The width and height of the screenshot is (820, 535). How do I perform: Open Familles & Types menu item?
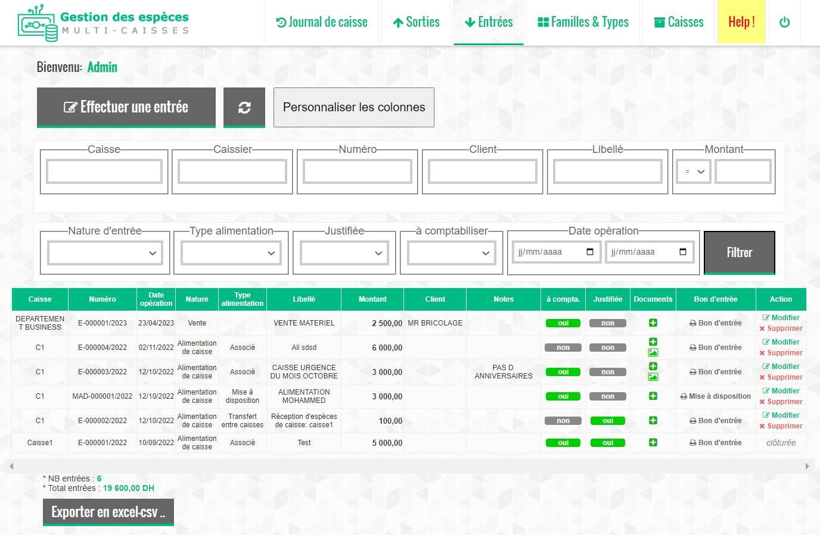click(583, 21)
